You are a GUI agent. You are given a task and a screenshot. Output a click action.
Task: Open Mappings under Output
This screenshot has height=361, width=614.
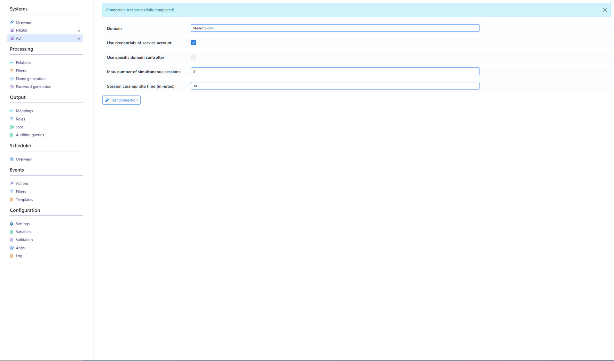click(24, 111)
